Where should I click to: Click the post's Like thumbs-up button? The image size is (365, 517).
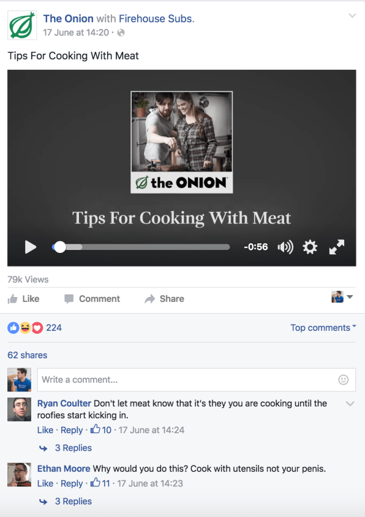[23, 299]
